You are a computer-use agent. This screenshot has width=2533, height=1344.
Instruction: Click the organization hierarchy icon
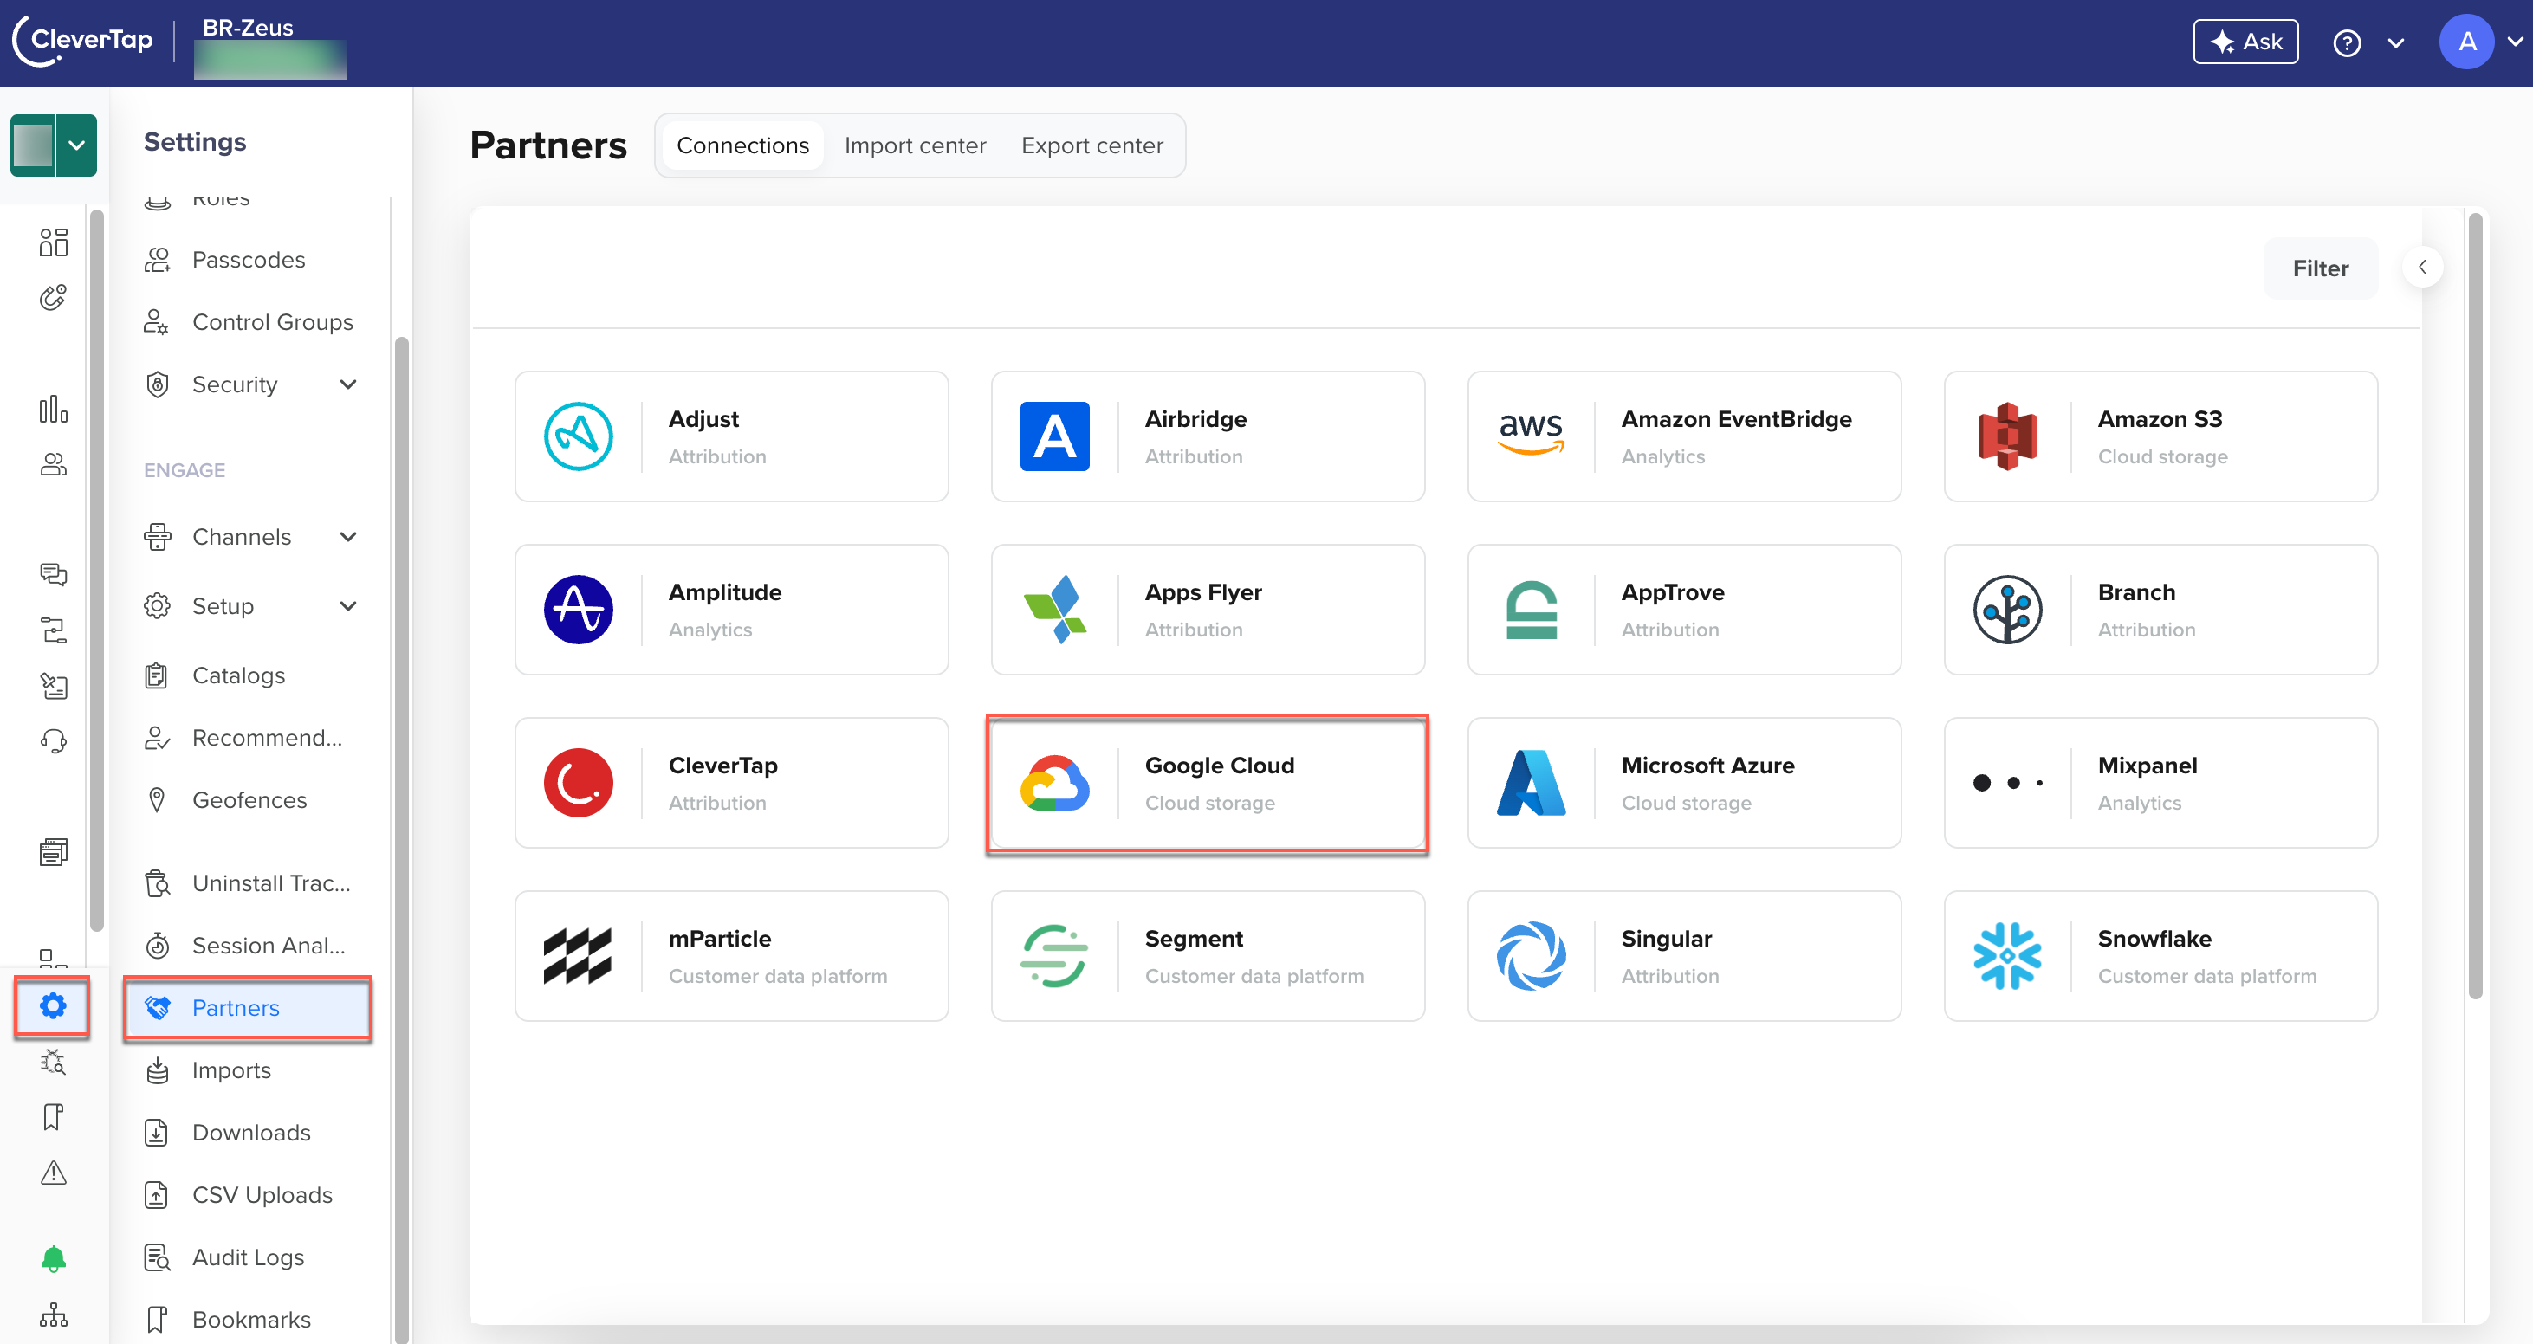pyautogui.click(x=53, y=1315)
